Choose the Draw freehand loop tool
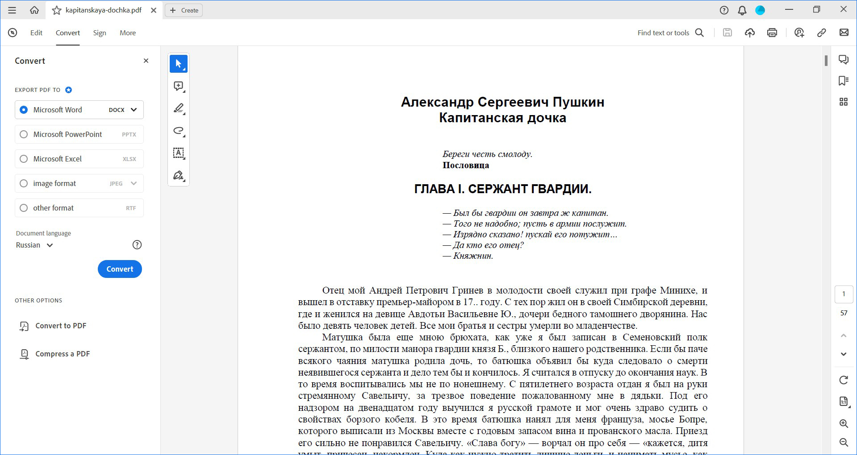This screenshot has width=857, height=455. click(179, 131)
